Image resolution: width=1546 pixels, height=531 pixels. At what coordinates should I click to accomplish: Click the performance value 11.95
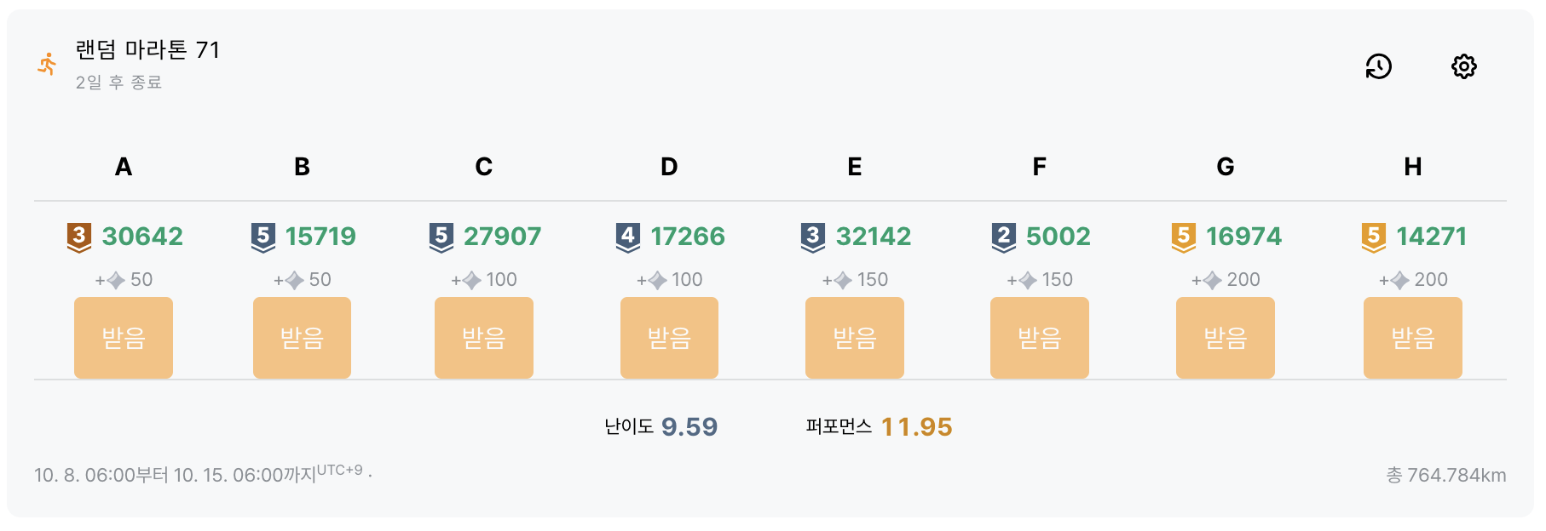pyautogui.click(x=917, y=426)
